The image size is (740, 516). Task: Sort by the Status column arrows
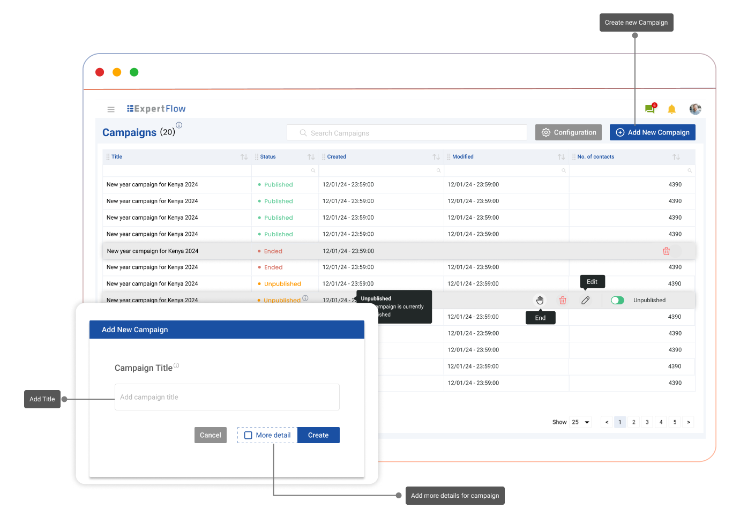tap(311, 157)
